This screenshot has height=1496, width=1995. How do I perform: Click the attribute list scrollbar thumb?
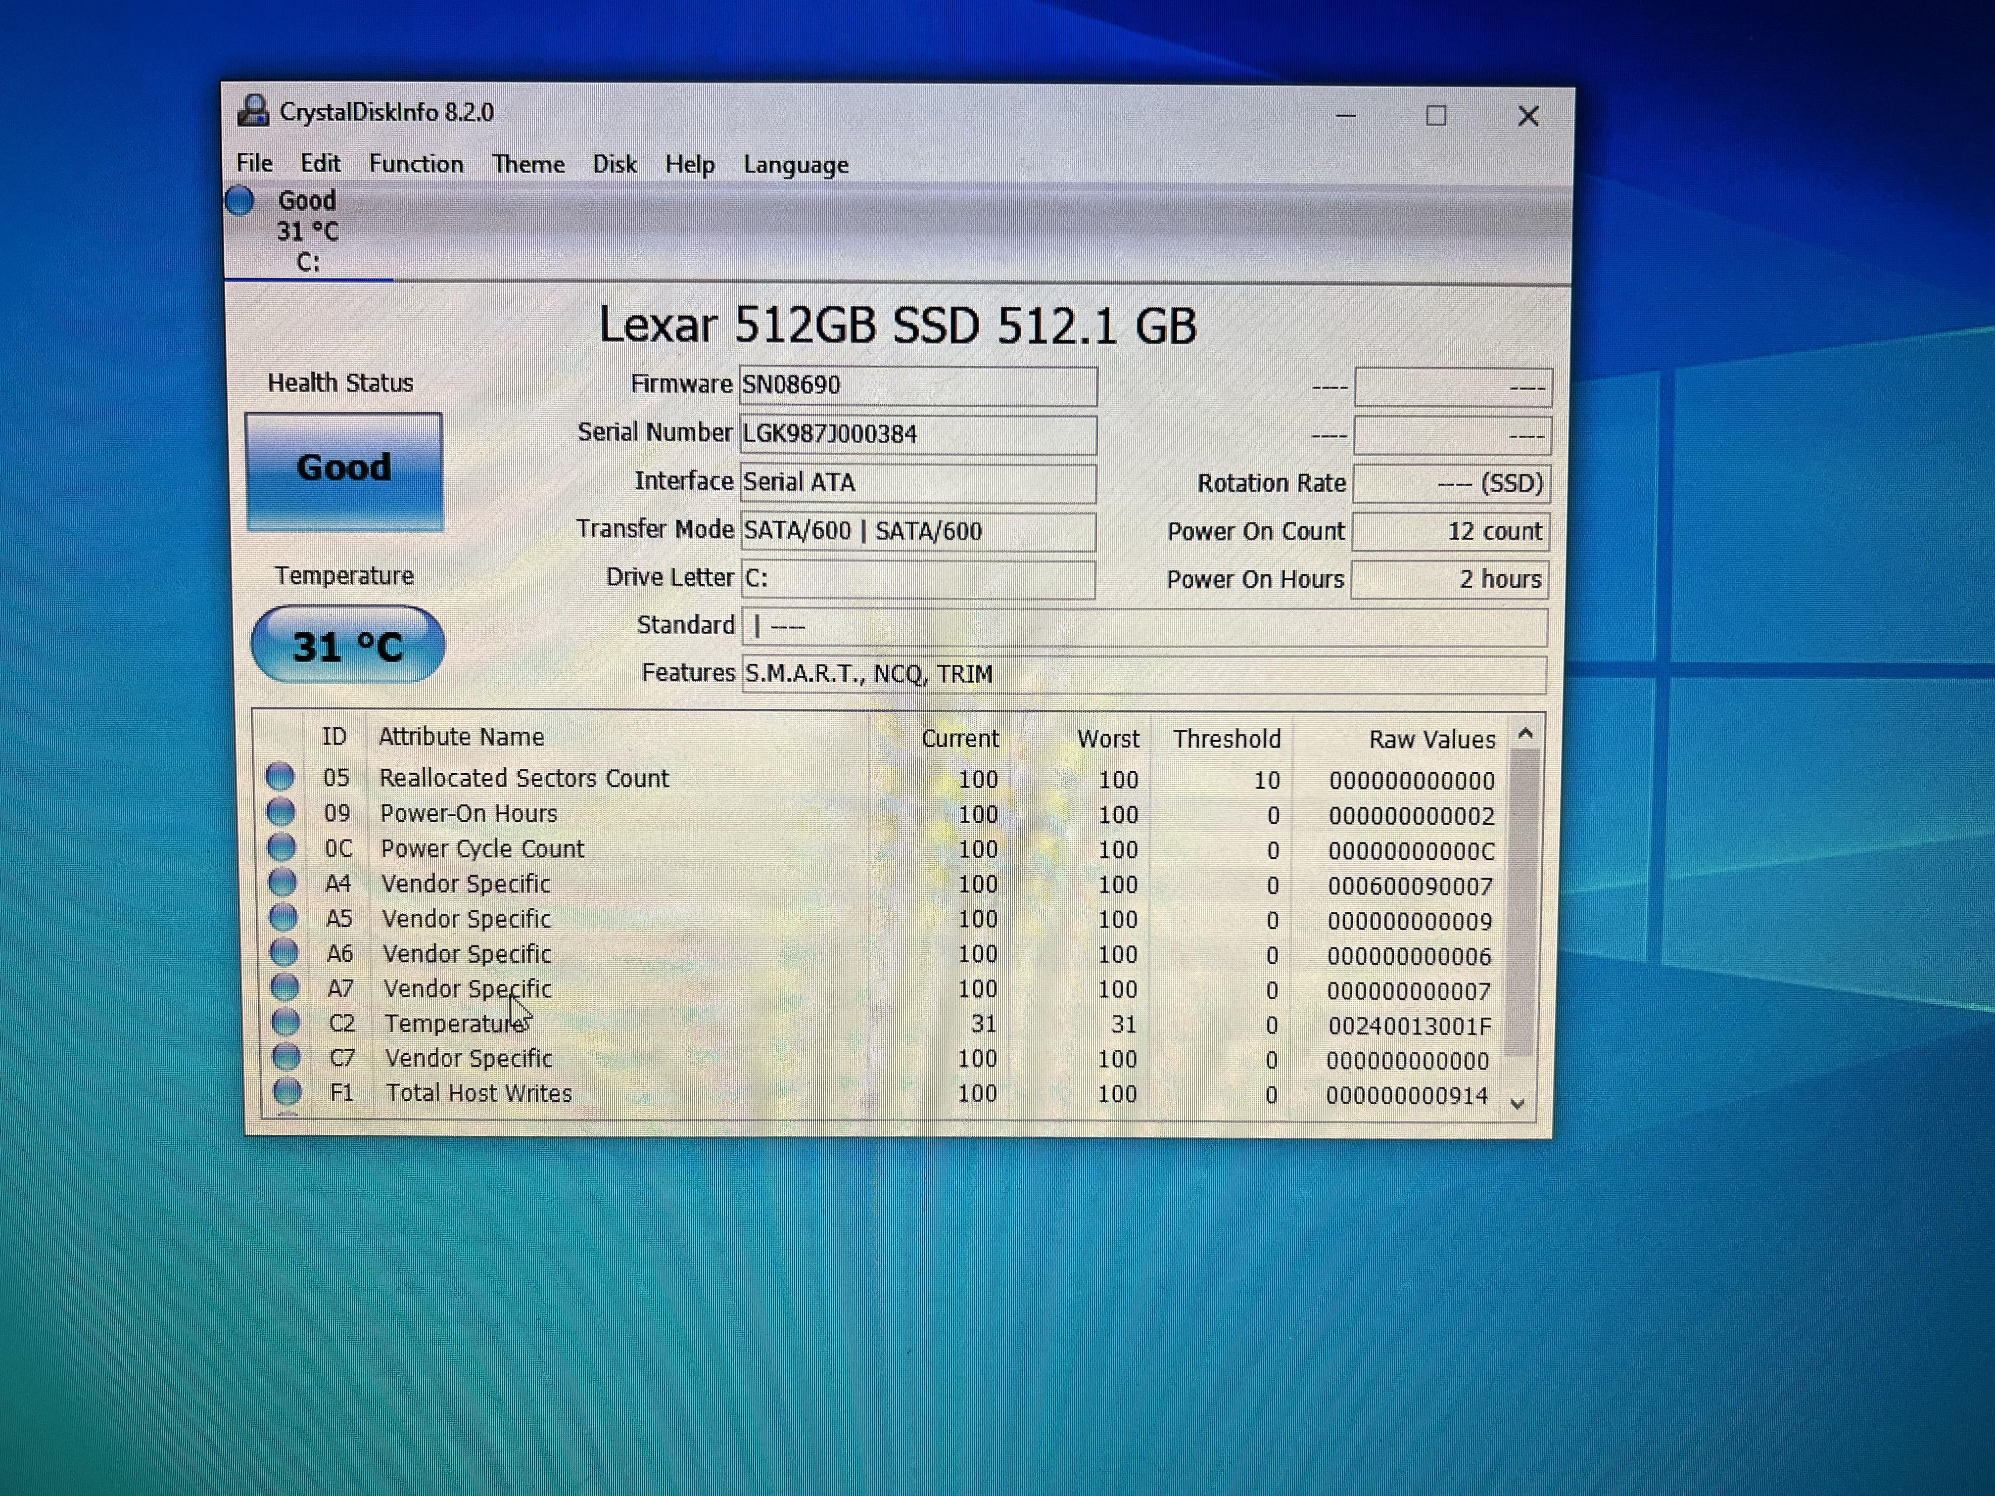(x=1521, y=902)
